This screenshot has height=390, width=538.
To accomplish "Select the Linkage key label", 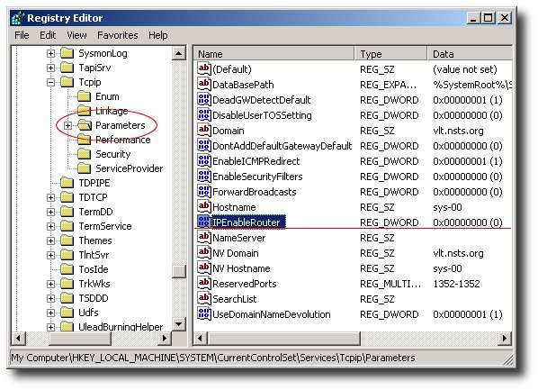I will point(112,111).
